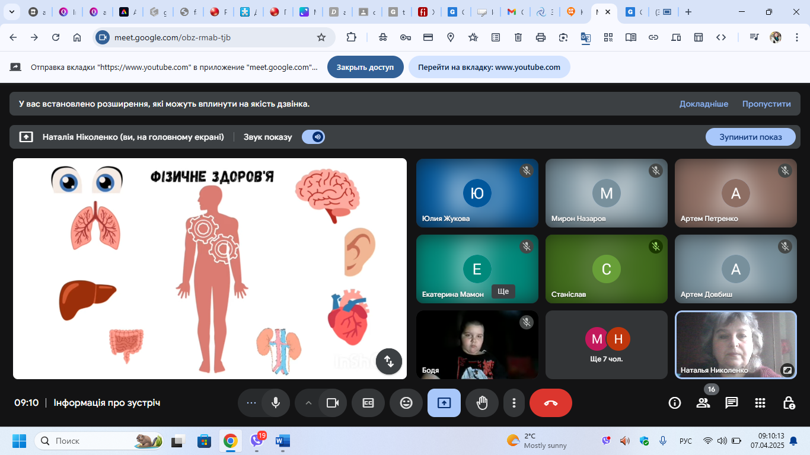Viewport: 810px width, 455px height.
Task: Open Chrome media control icon
Action: 754,37
